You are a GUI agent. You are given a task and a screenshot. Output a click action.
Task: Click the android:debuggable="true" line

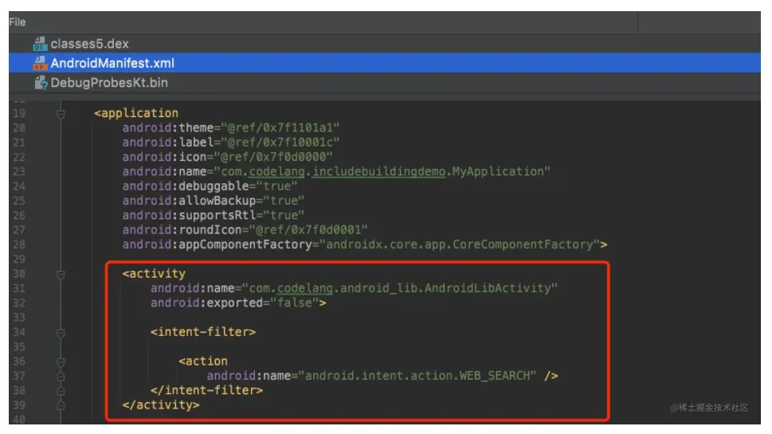(x=210, y=186)
